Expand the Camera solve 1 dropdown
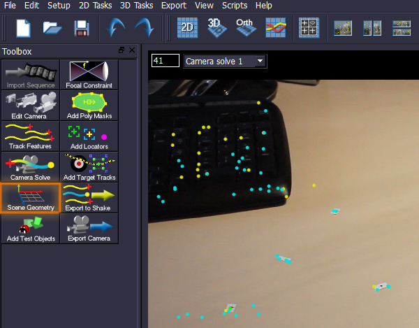The width and height of the screenshot is (419, 328). (x=260, y=61)
